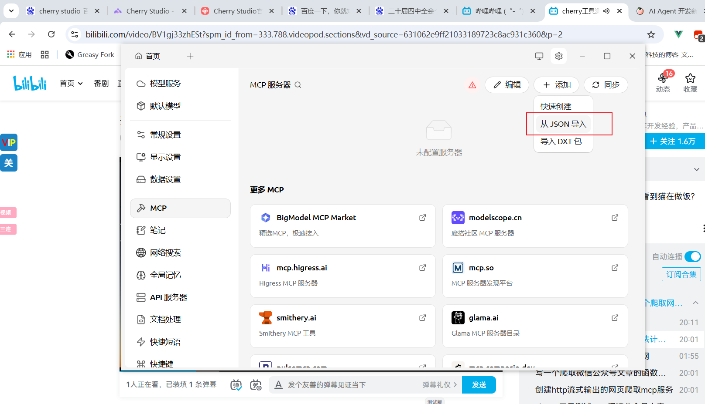Click the danmaku text input field
This screenshot has height=404, width=705.
[x=349, y=385]
